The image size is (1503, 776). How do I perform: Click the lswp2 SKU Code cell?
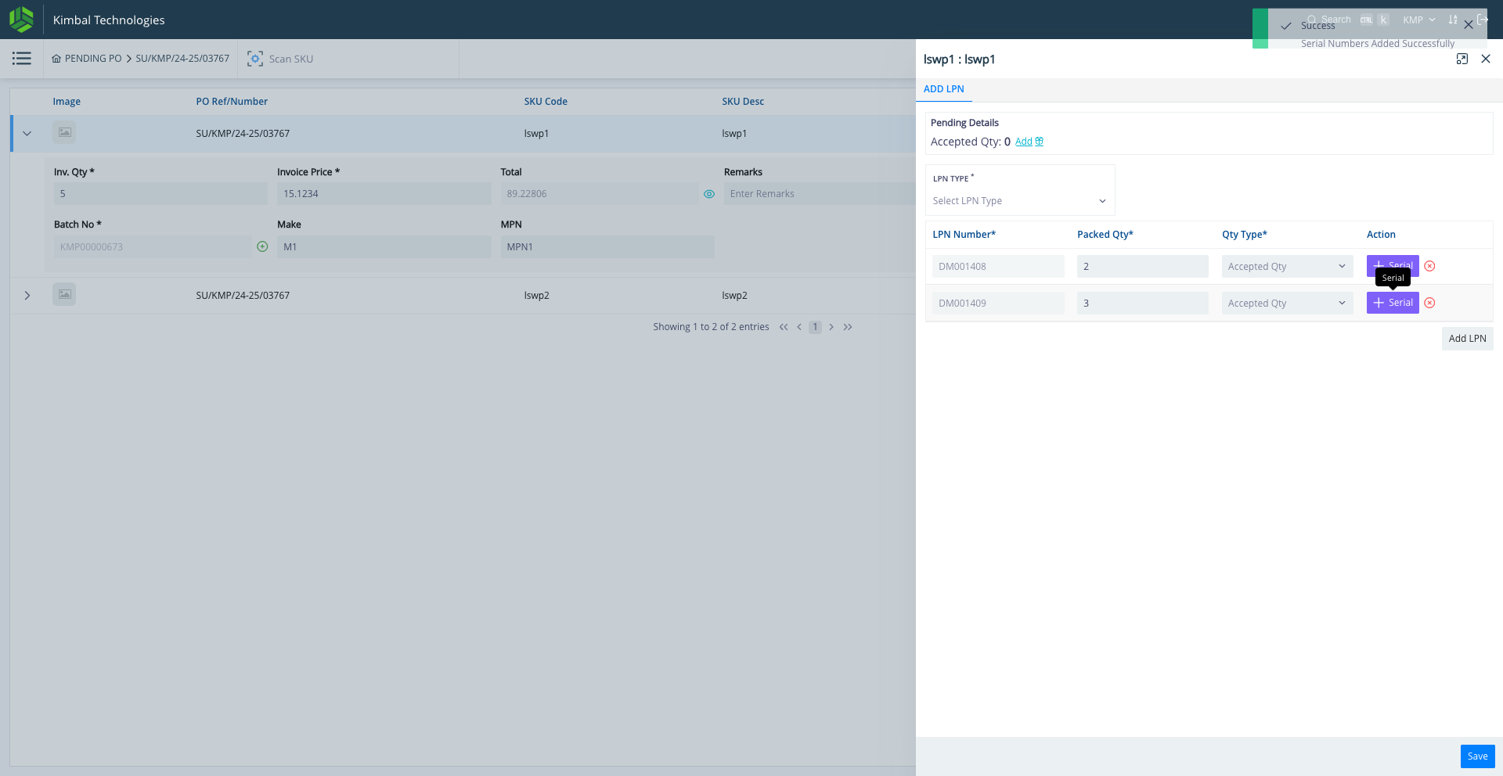(536, 296)
